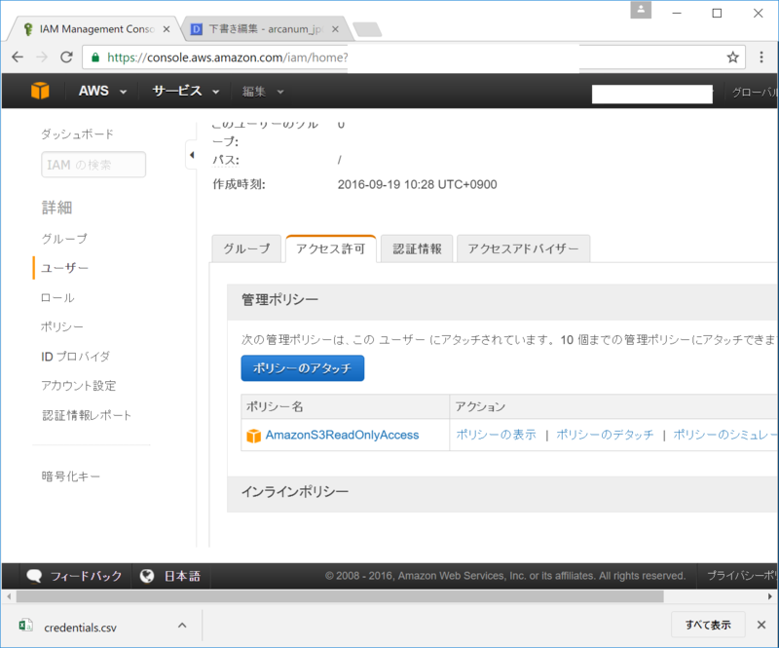
Task: Click the ポリシーのデタッチ link
Action: tap(605, 435)
